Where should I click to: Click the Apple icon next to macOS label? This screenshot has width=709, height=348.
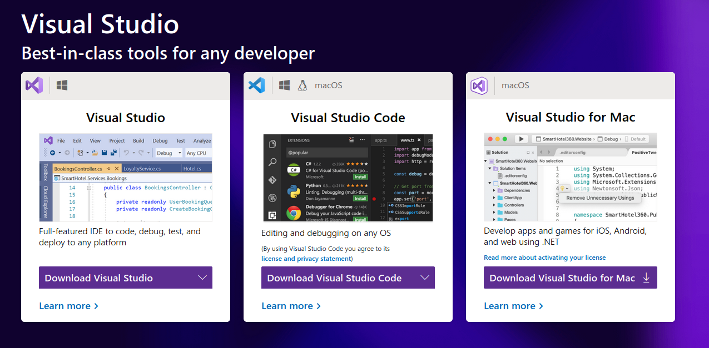point(303,85)
